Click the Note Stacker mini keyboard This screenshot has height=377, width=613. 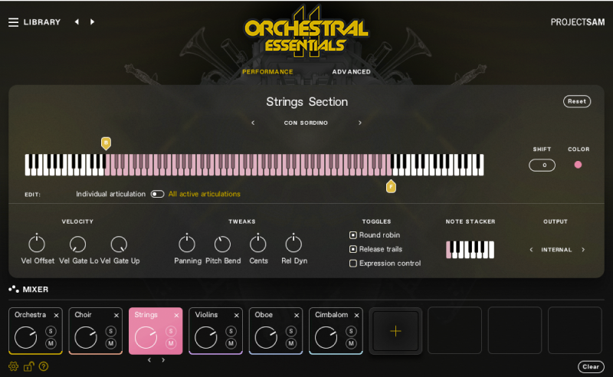tap(470, 250)
